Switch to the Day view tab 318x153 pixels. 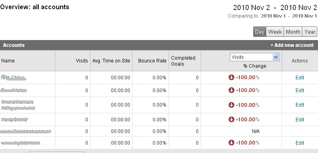pos(260,32)
